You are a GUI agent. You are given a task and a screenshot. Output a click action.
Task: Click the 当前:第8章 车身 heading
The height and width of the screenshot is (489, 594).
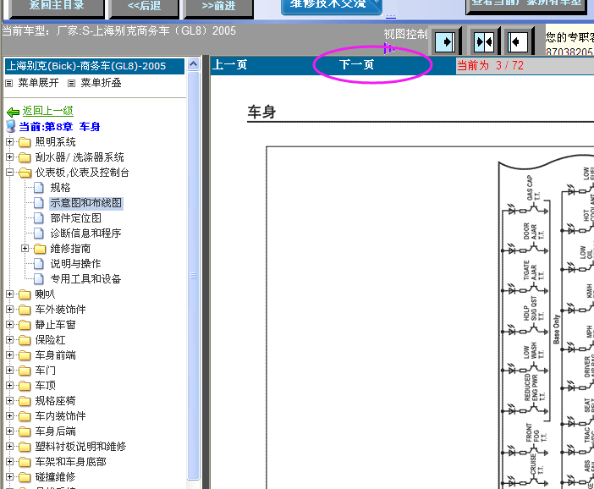coord(59,127)
